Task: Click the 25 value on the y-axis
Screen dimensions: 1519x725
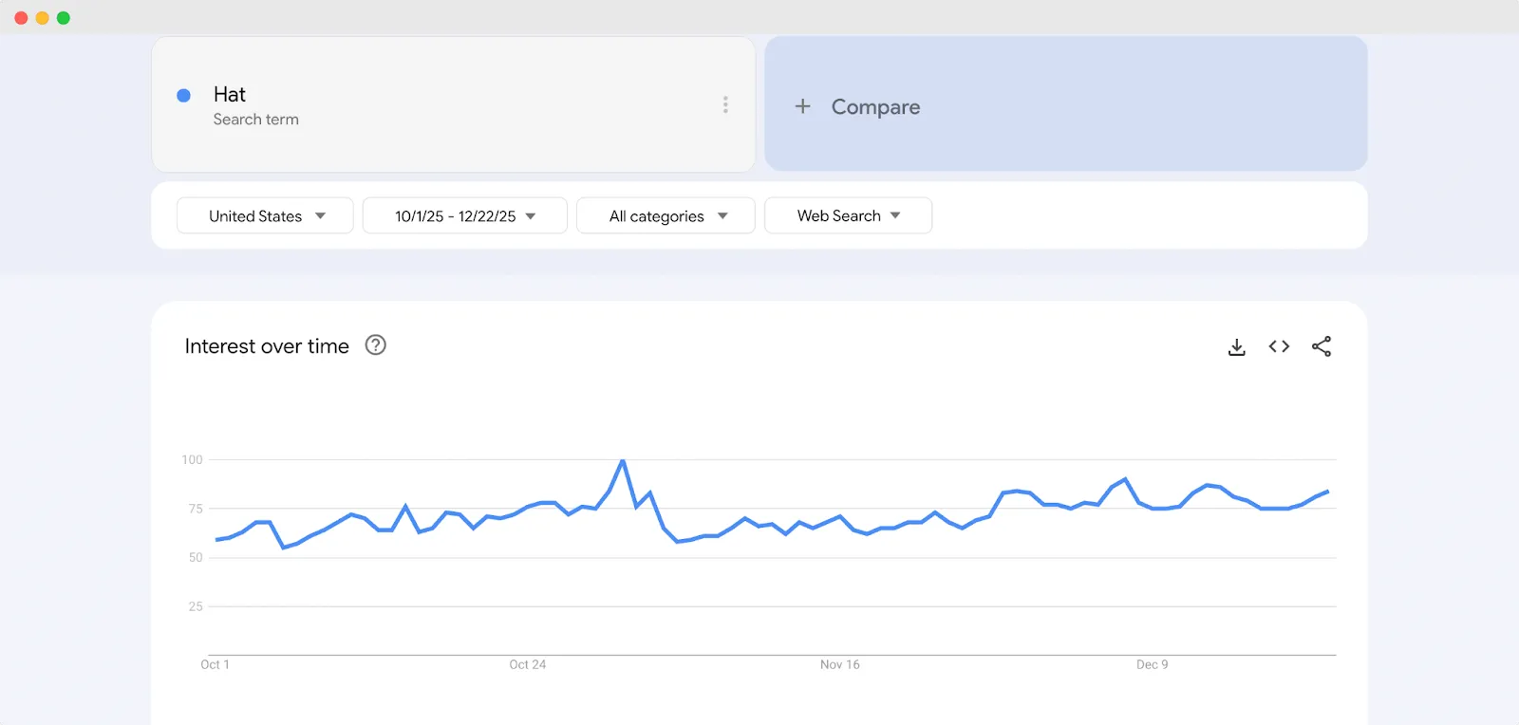Action: [x=196, y=606]
